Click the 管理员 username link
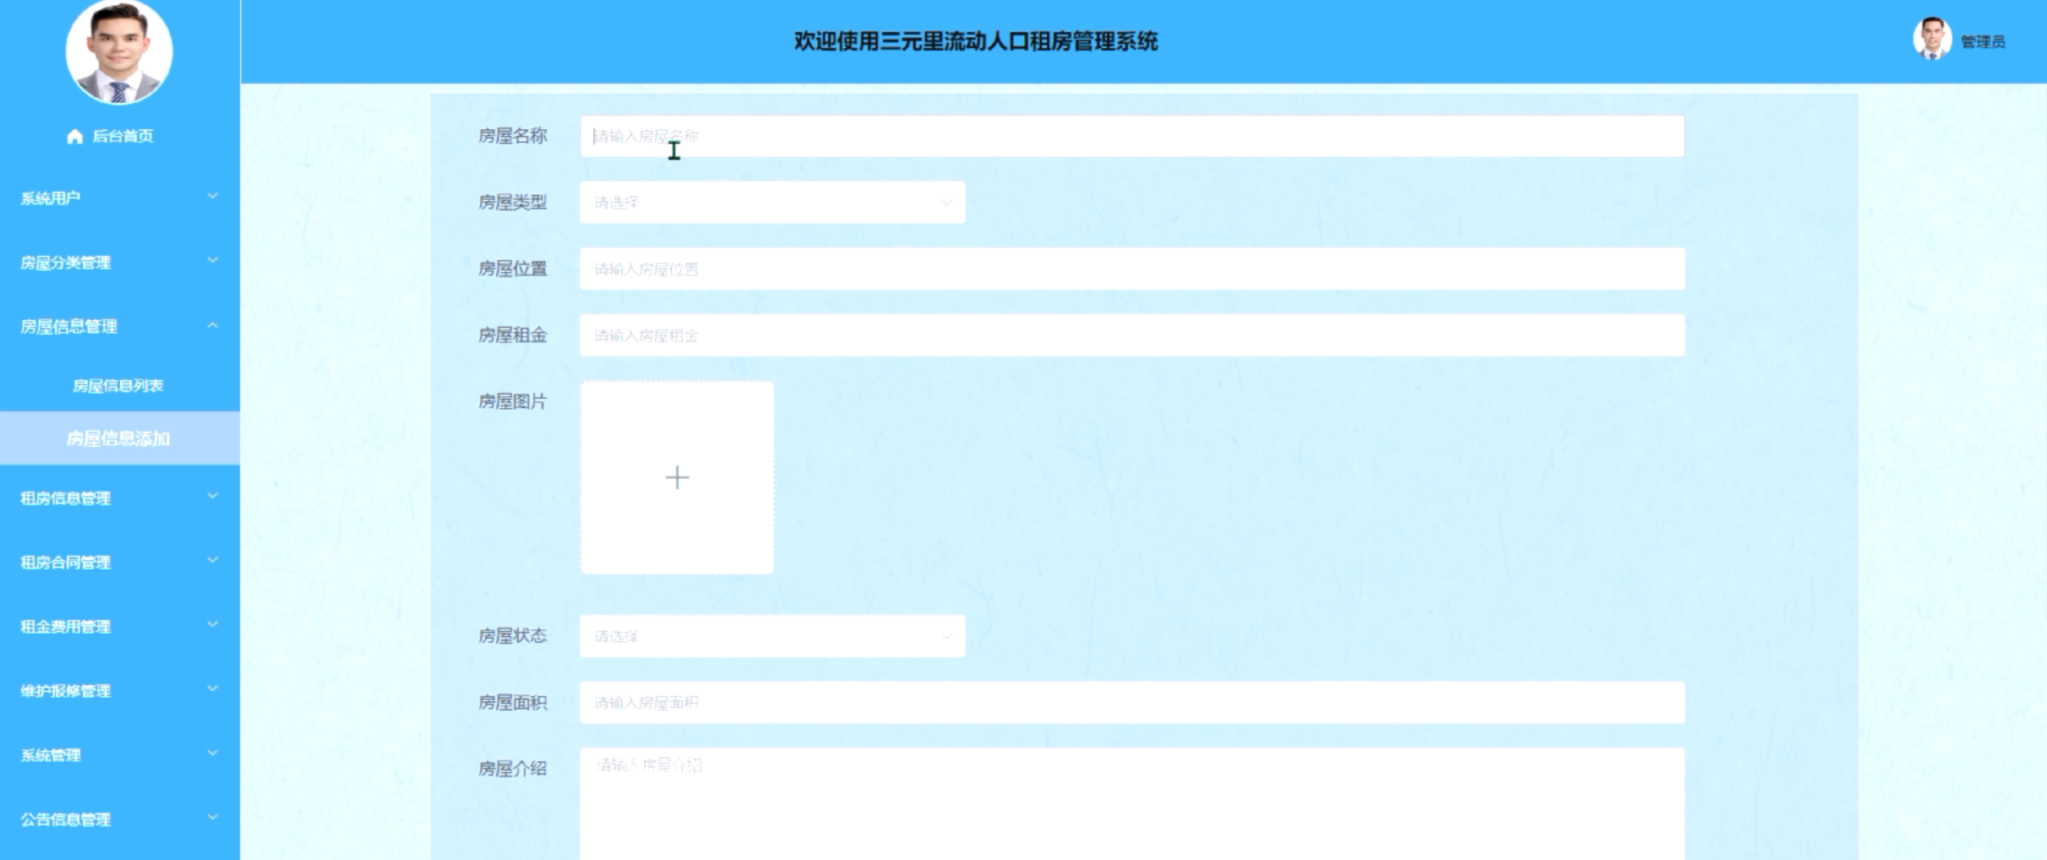 [x=1982, y=41]
